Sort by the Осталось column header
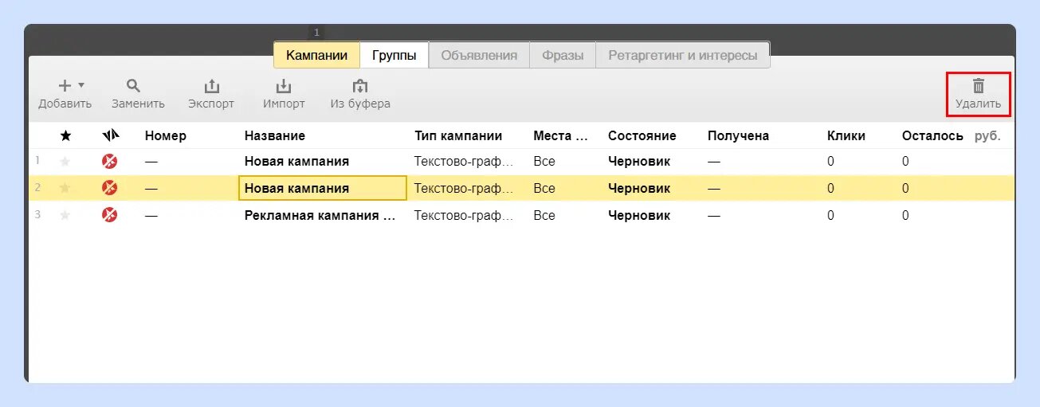1040x407 pixels. 932,136
